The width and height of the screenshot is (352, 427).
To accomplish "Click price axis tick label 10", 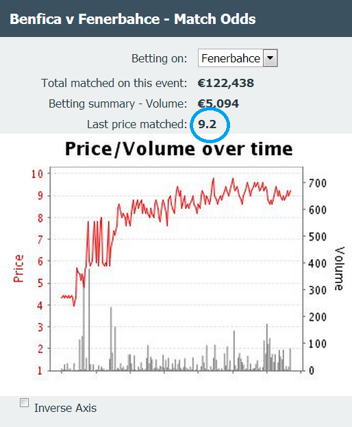I will coord(37,173).
